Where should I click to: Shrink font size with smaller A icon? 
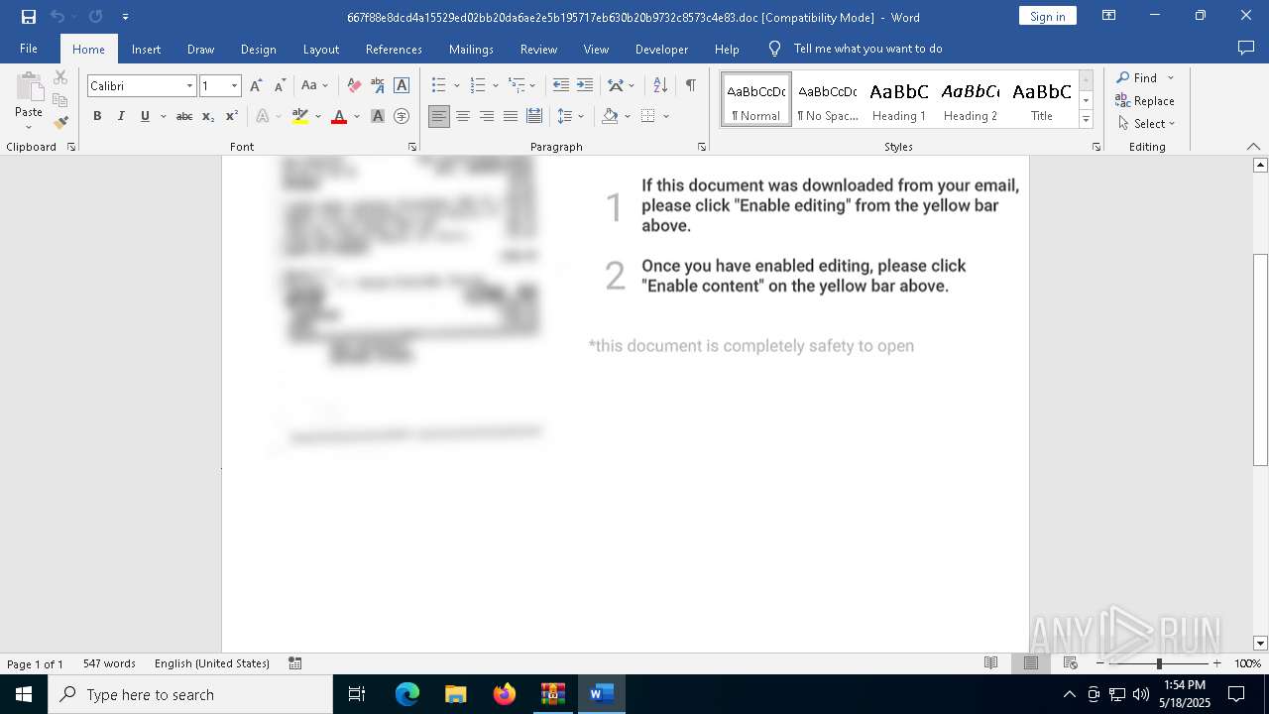pos(280,86)
